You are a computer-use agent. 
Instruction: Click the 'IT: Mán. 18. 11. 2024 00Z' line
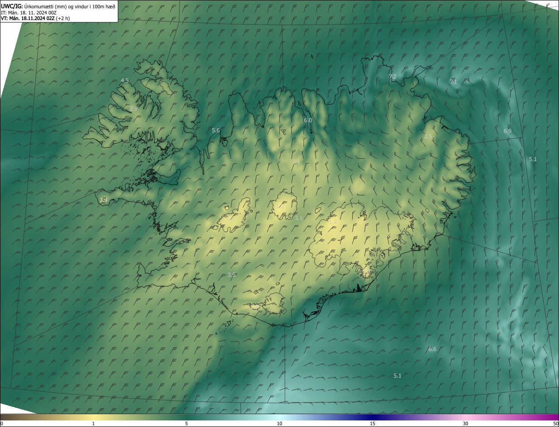[x=28, y=13]
